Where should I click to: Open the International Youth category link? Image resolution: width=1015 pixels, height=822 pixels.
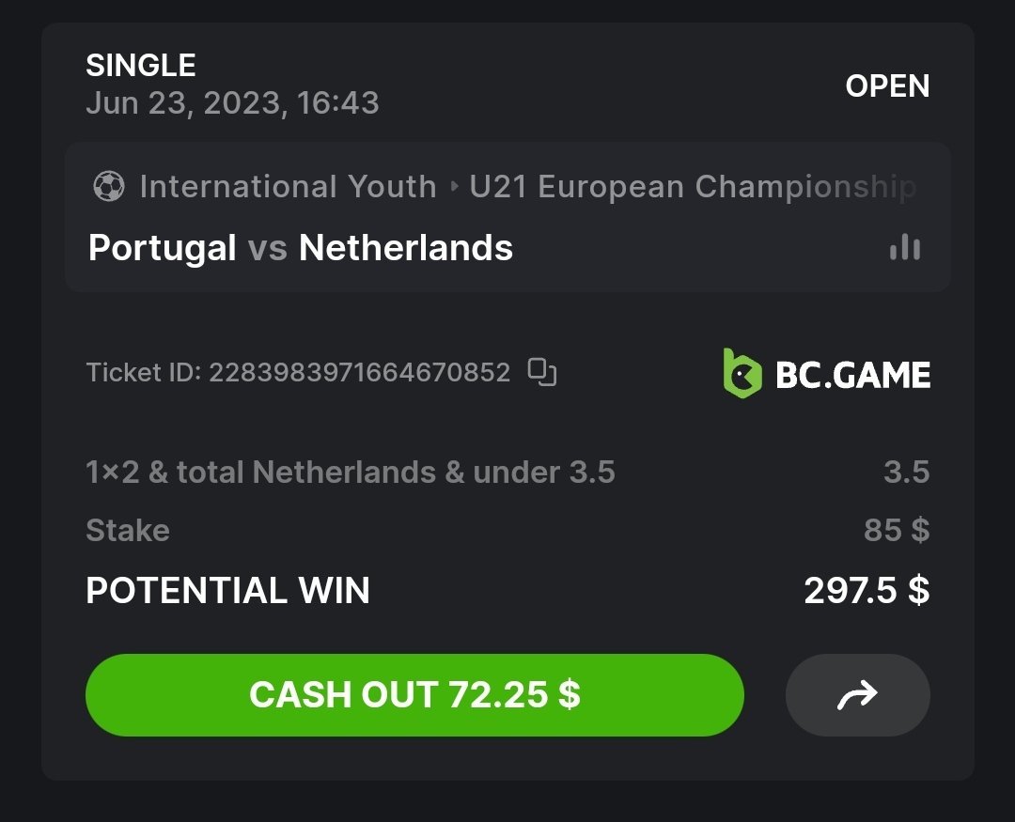coord(288,187)
